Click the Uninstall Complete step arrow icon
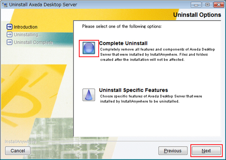This screenshot has height=160, width=226. [x=9, y=42]
